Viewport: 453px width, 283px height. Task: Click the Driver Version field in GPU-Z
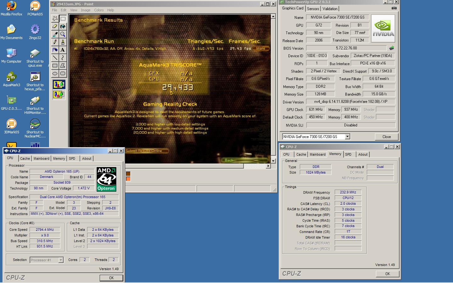[350, 102]
